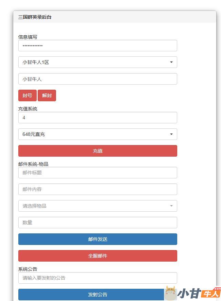Click the 充值系统 section label
Viewport: 221px width, 301px height.
click(28, 109)
